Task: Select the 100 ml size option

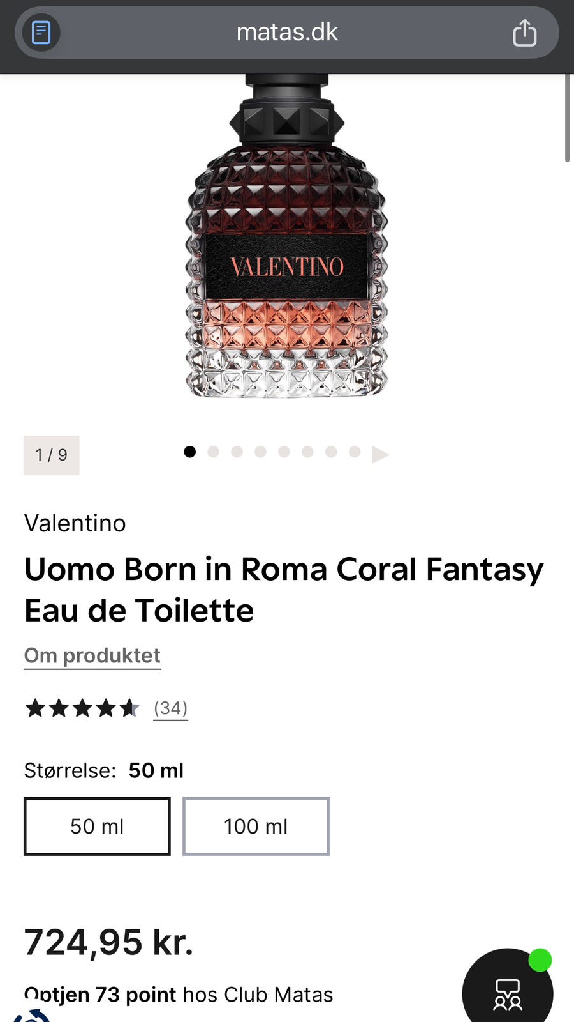Action: 256,826
